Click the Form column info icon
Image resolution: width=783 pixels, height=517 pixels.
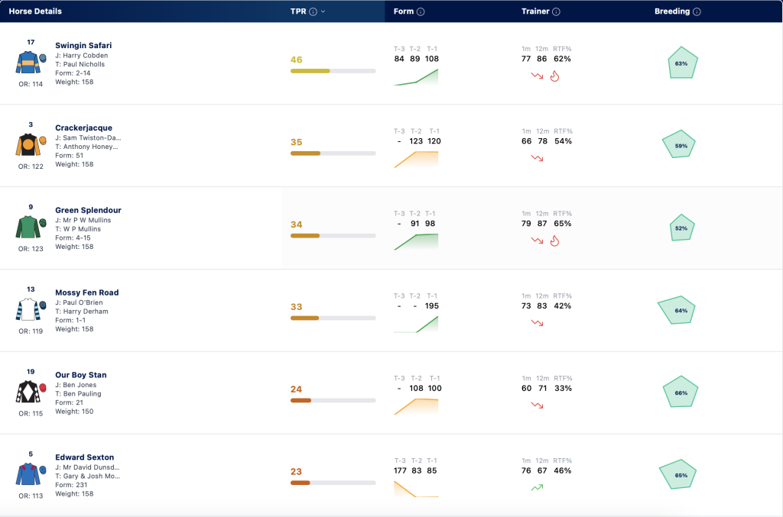tap(421, 11)
